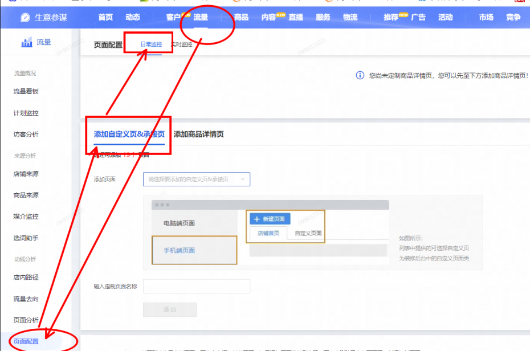This screenshot has height=351, width=530.
Task: Go to 物流 in the top navigation
Action: click(350, 17)
